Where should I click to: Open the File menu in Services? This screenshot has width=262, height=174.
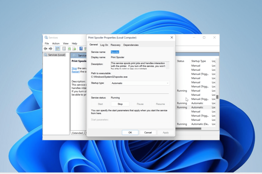tap(47, 44)
